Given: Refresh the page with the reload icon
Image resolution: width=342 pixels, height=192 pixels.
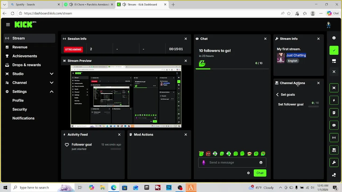Looking at the screenshot, I should click(x=13, y=13).
